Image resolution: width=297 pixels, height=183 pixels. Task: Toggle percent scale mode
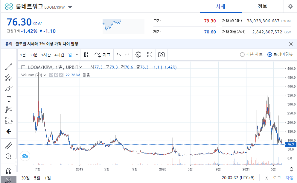click(266, 178)
